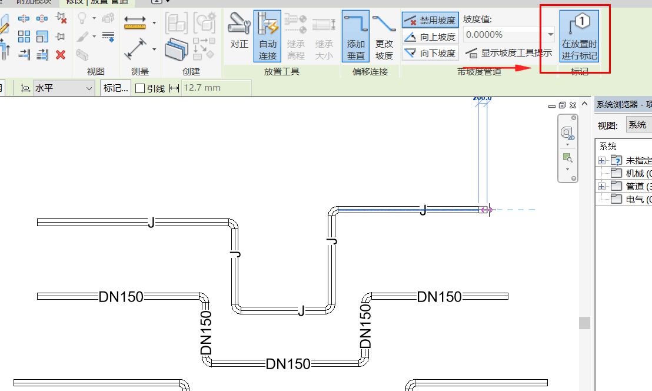Check the 引线 leader checkbox
The width and height of the screenshot is (652, 391).
click(140, 88)
